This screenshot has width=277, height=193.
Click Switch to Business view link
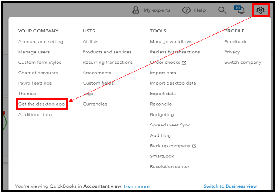(x=230, y=186)
